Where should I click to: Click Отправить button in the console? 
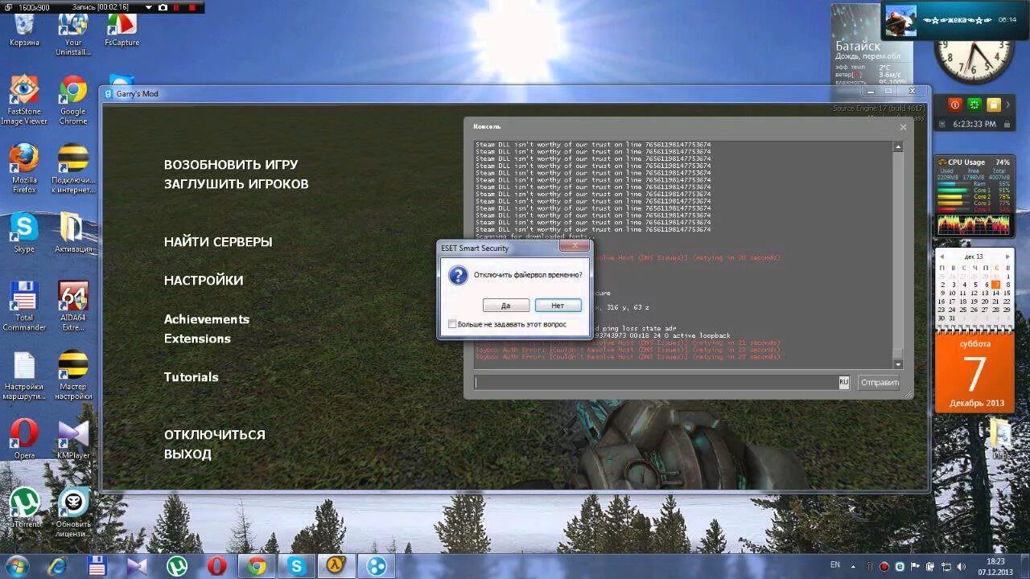[879, 382]
